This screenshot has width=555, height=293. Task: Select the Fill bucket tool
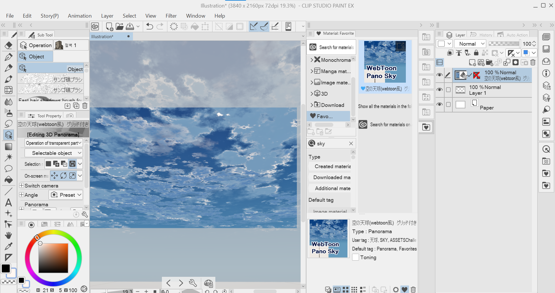click(x=9, y=180)
